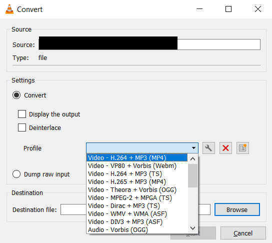Viewport: 272px width, 243px height.
Task: Close the Convert dialog window
Action: (x=258, y=9)
